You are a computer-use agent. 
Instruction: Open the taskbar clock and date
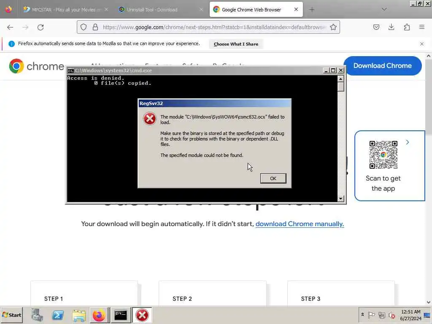410,315
